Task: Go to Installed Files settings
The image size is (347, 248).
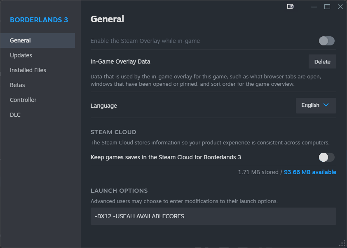Action: click(x=28, y=70)
